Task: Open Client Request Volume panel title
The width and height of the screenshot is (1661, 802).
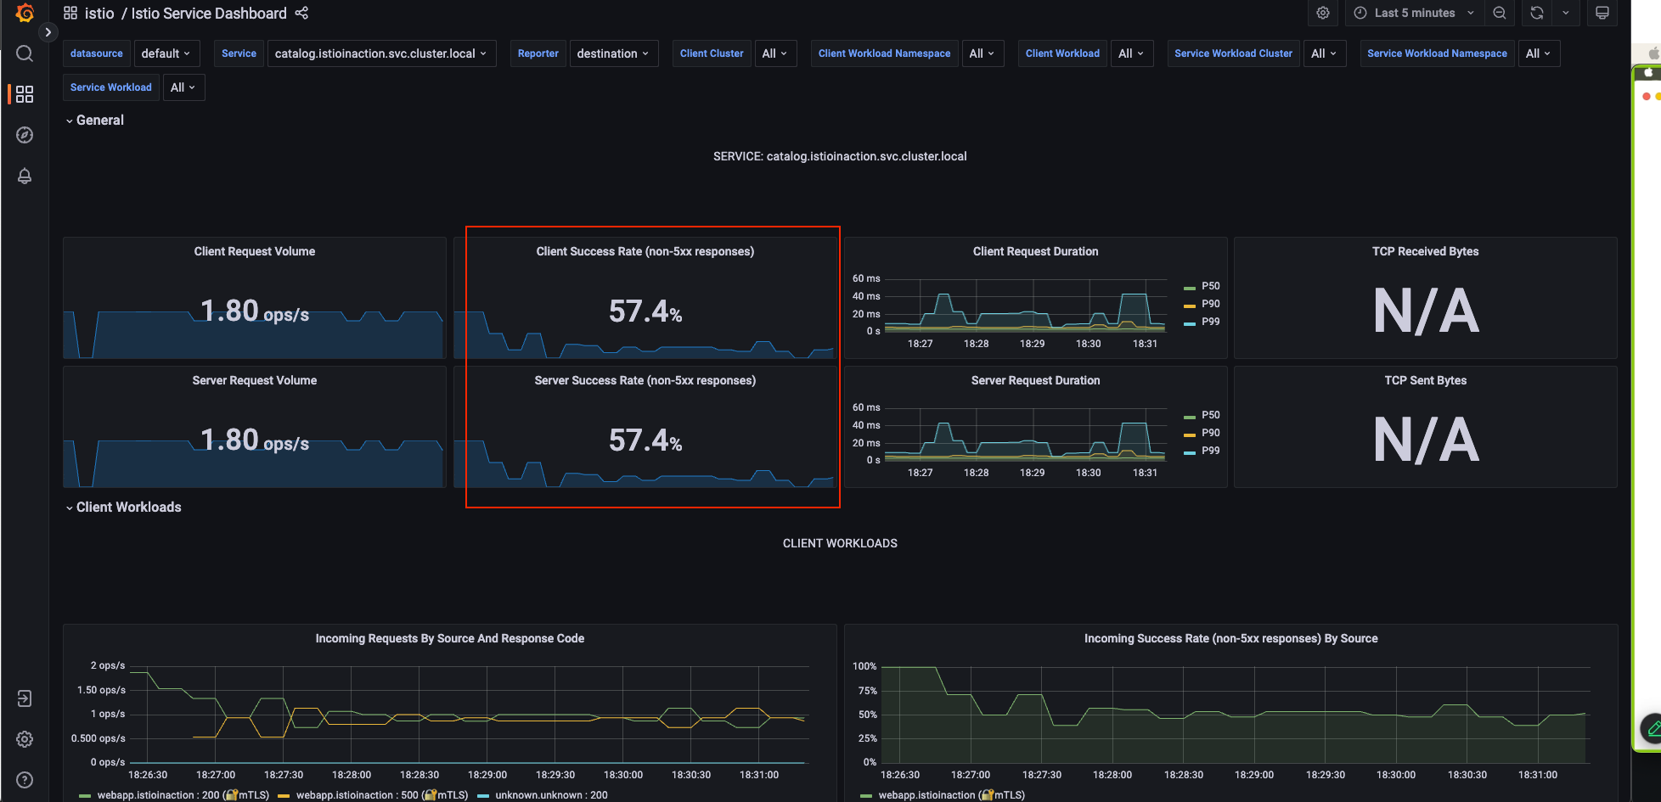Action: click(x=255, y=251)
